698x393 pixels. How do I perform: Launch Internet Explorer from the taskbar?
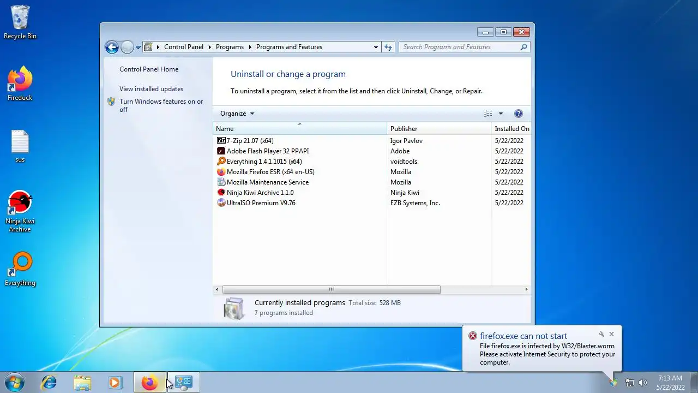[x=49, y=383]
